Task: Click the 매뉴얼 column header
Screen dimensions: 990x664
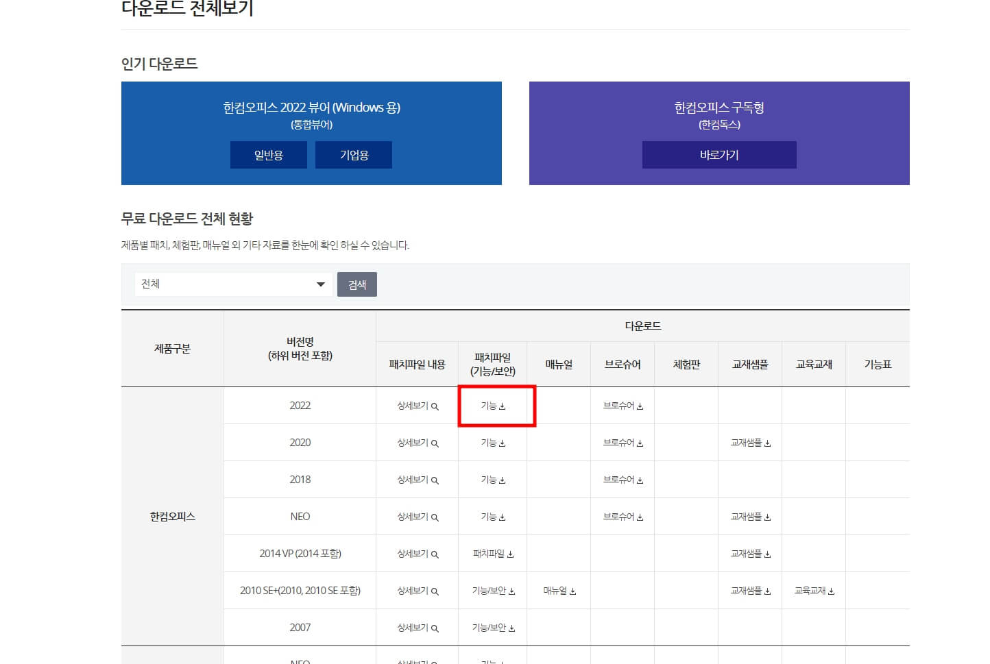Action: pos(559,365)
